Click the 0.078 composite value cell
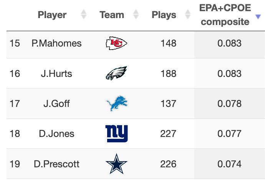The image size is (265, 180). tap(230, 103)
